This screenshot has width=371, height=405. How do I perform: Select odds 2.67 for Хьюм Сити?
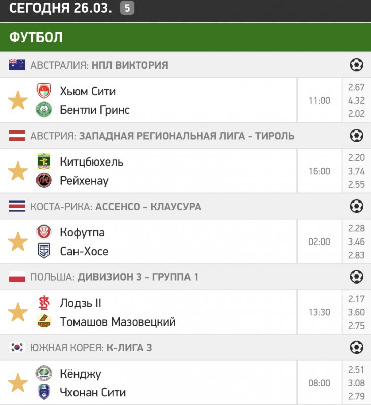click(x=356, y=88)
